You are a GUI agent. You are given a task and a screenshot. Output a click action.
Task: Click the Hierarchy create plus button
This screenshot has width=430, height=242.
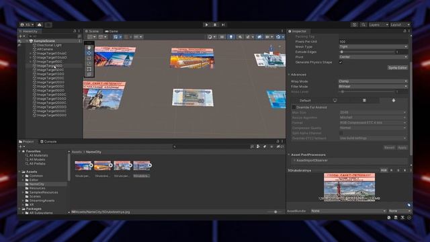[21, 36]
